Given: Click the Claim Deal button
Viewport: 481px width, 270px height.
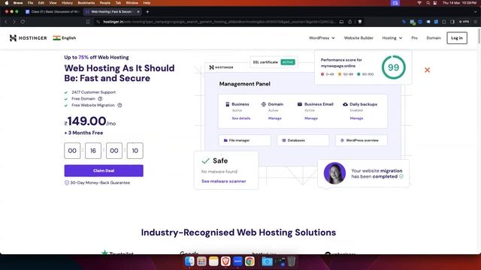Looking at the screenshot, I should click(x=104, y=170).
